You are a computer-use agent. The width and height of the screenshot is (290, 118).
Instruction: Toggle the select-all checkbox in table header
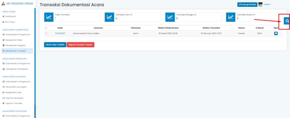coord(46,28)
